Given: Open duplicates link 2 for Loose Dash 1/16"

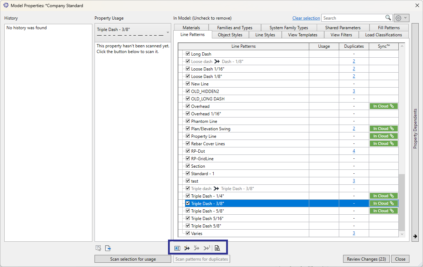Looking at the screenshot, I should 354,69.
